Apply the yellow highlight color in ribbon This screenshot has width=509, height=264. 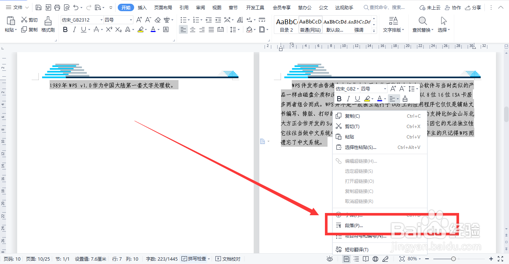click(x=140, y=29)
